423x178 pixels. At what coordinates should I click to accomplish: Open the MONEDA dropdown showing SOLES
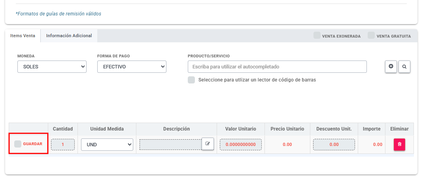coord(52,67)
